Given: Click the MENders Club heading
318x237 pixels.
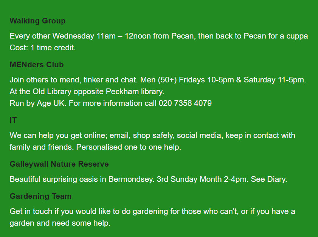Looking at the screenshot, I should coord(37,65).
